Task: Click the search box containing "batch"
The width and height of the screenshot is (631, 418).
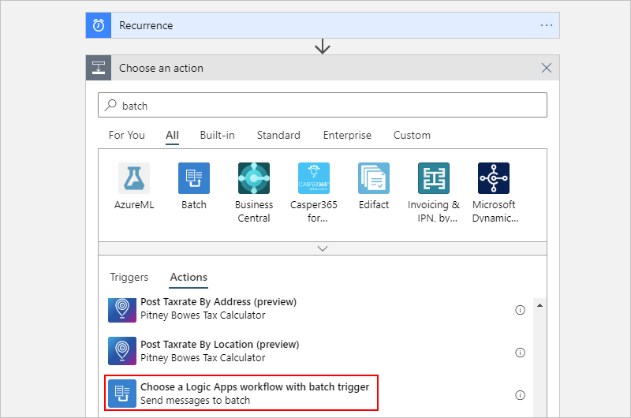Action: click(x=322, y=105)
